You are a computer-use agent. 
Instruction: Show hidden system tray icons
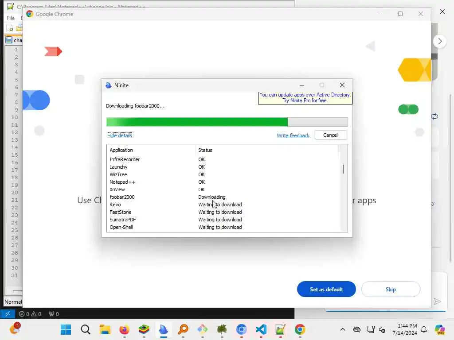[x=343, y=329]
